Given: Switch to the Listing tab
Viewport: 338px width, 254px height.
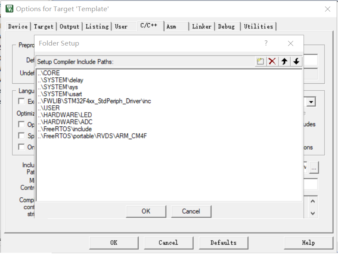Looking at the screenshot, I should 97,27.
